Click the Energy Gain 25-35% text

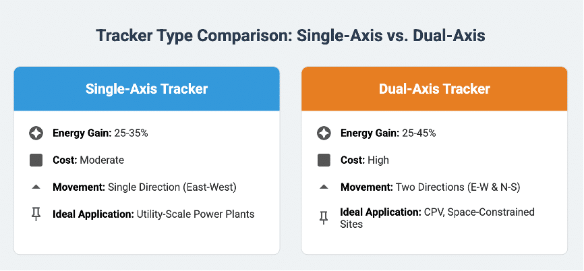[x=100, y=133]
